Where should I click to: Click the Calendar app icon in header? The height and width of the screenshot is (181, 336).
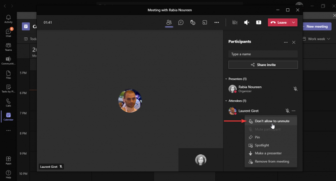point(26,26)
